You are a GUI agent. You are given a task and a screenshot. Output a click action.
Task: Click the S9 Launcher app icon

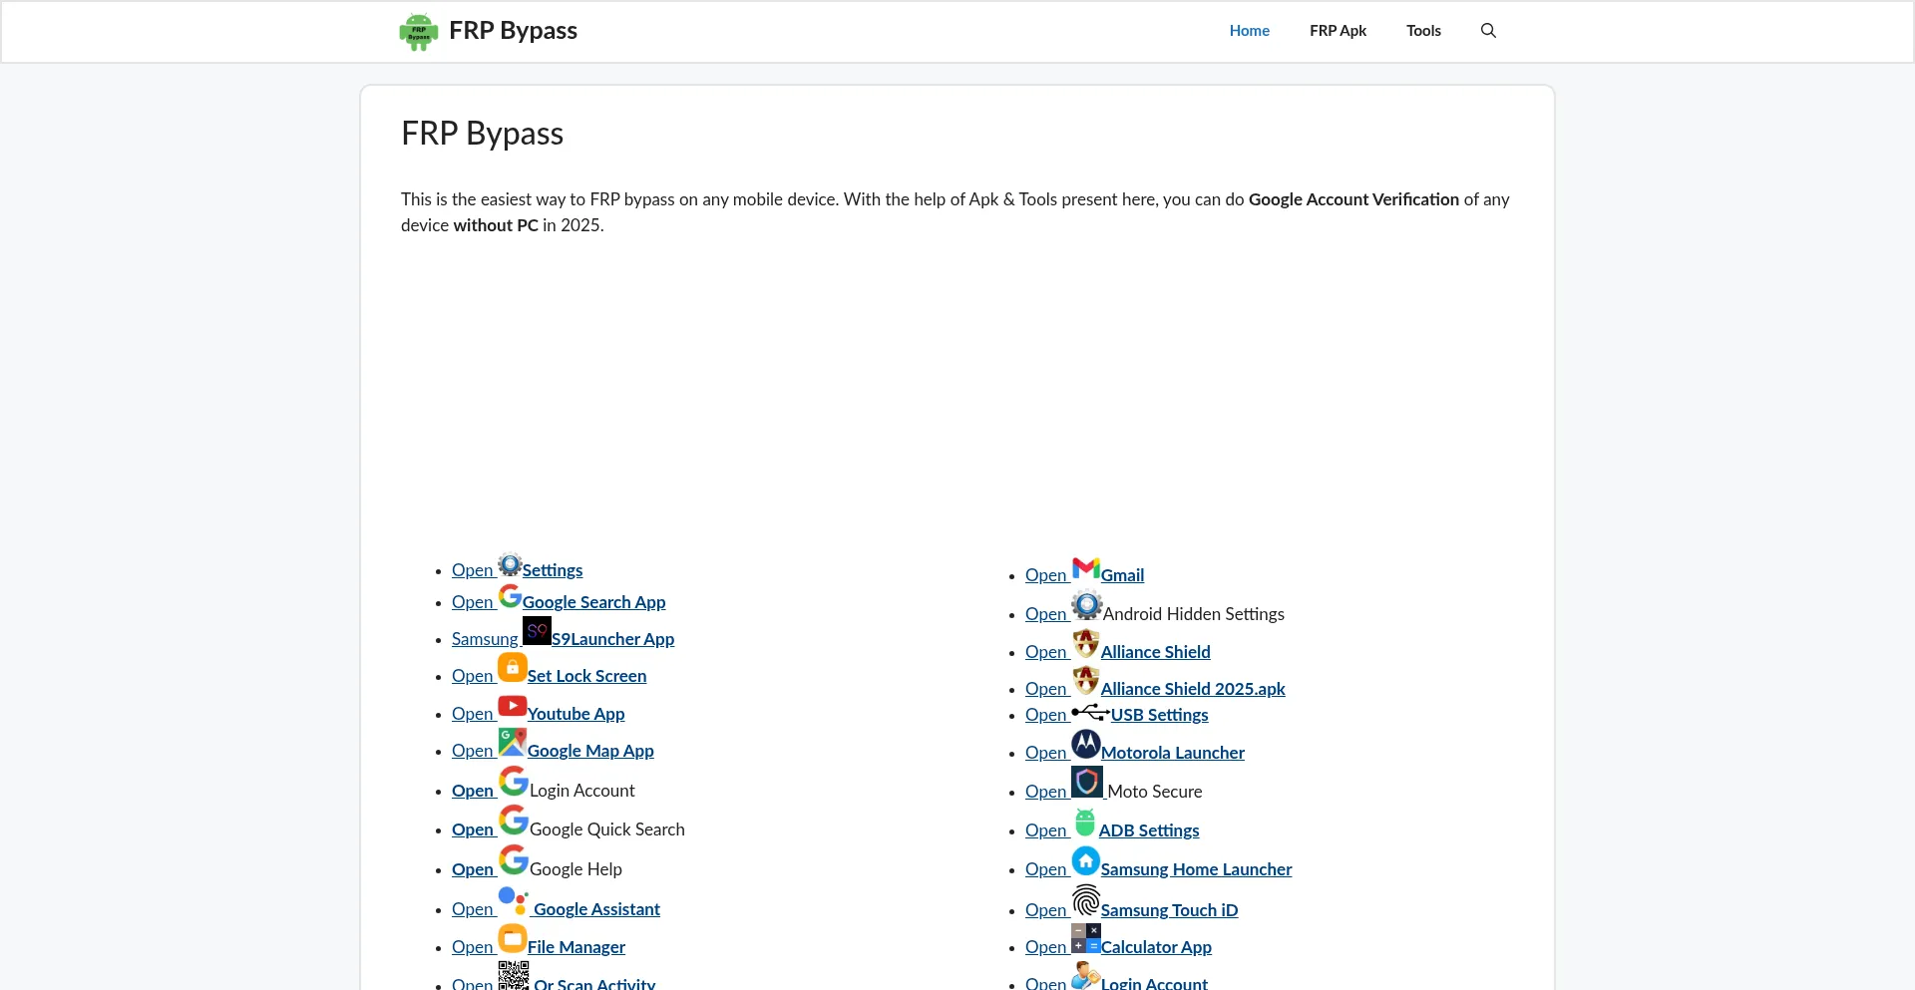click(537, 630)
